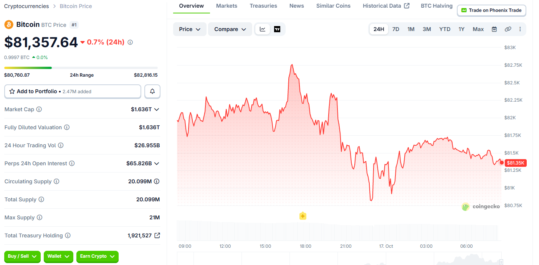This screenshot has width=539, height=265.
Task: Click the Bitcoin logo icon
Action: tap(9, 25)
